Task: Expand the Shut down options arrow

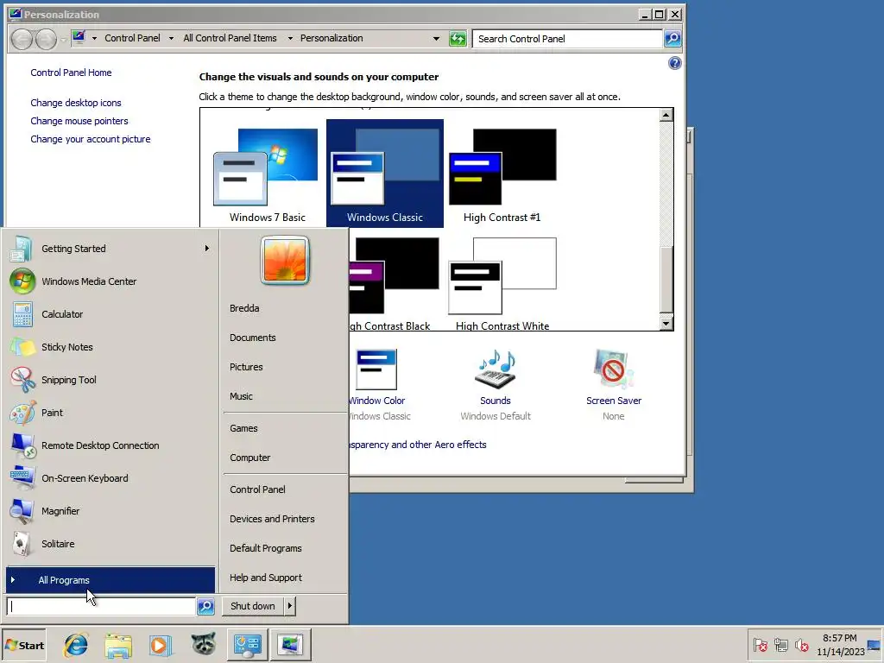Action: click(x=290, y=606)
